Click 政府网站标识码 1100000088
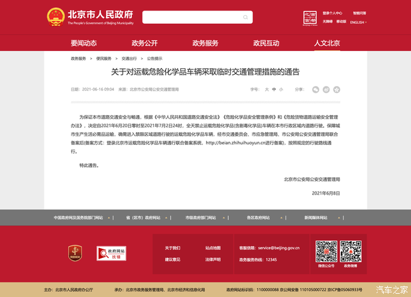This screenshot has height=297, width=411. tap(253, 290)
